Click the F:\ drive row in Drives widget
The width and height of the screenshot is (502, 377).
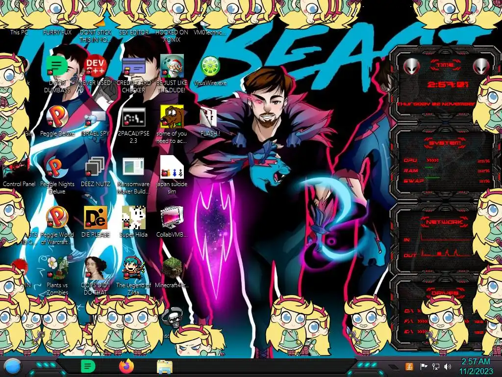click(443, 321)
